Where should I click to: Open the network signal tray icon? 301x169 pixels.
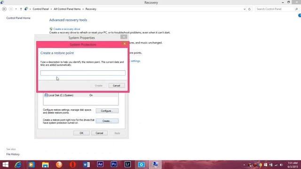coord(276,165)
